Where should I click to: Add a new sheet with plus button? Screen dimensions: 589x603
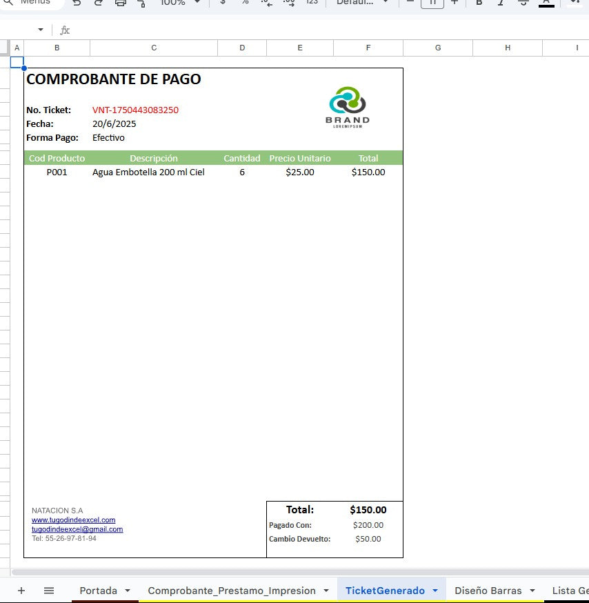(x=21, y=591)
